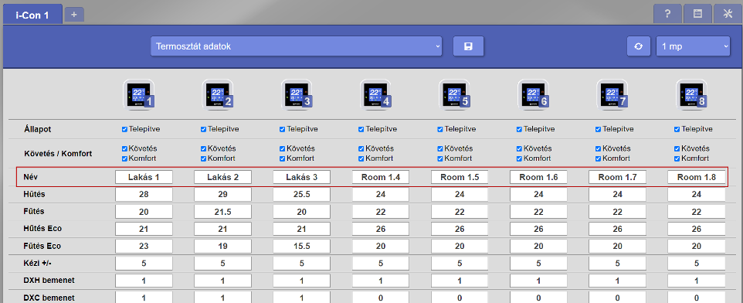Viewport: 743px width, 303px height.
Task: Toggle Telepítve checkbox for thermostat 1
Action: [x=124, y=129]
